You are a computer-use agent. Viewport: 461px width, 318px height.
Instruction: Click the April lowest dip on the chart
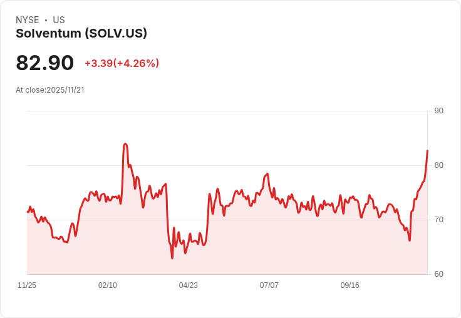click(x=172, y=258)
